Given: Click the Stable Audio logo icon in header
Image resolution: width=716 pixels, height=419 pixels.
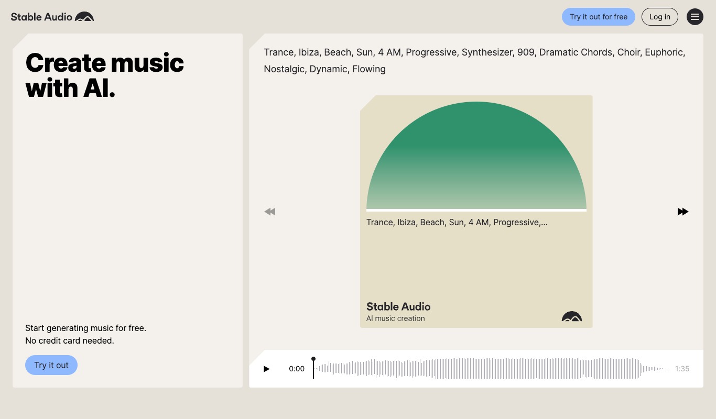Looking at the screenshot, I should [x=84, y=17].
